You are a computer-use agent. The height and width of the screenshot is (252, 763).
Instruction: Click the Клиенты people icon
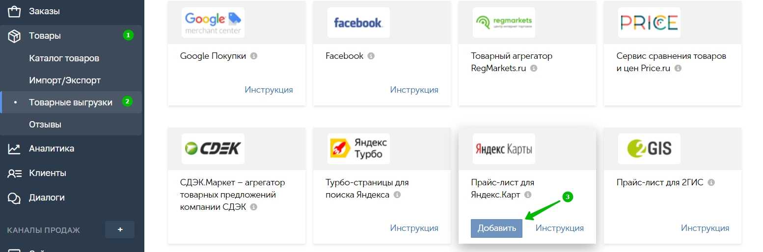[14, 173]
